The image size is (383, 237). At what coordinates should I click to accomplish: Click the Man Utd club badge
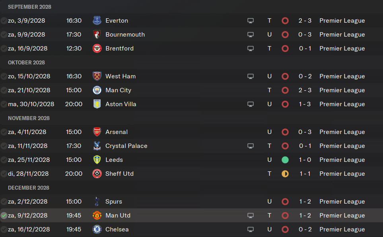[97, 216]
